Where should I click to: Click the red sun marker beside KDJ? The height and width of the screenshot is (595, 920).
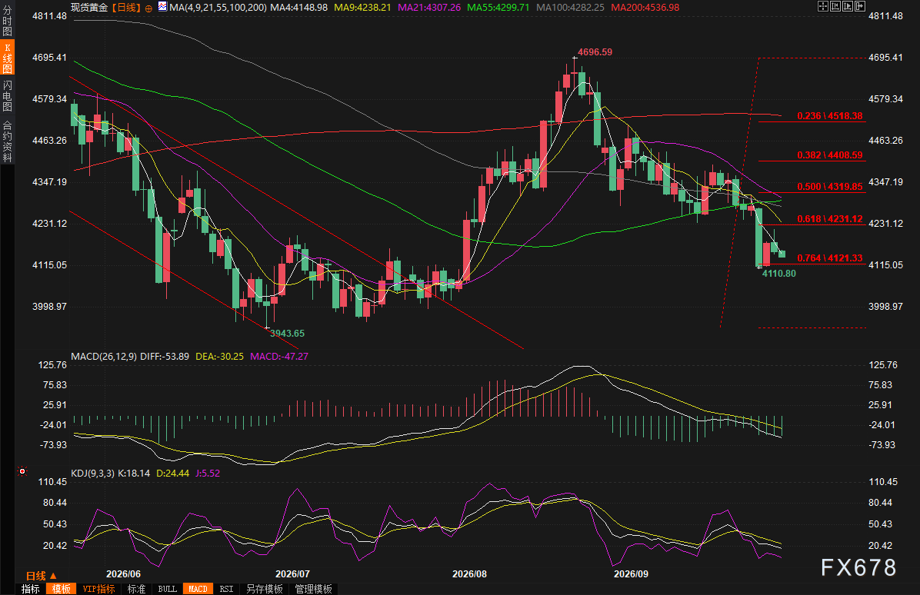pos(22,471)
